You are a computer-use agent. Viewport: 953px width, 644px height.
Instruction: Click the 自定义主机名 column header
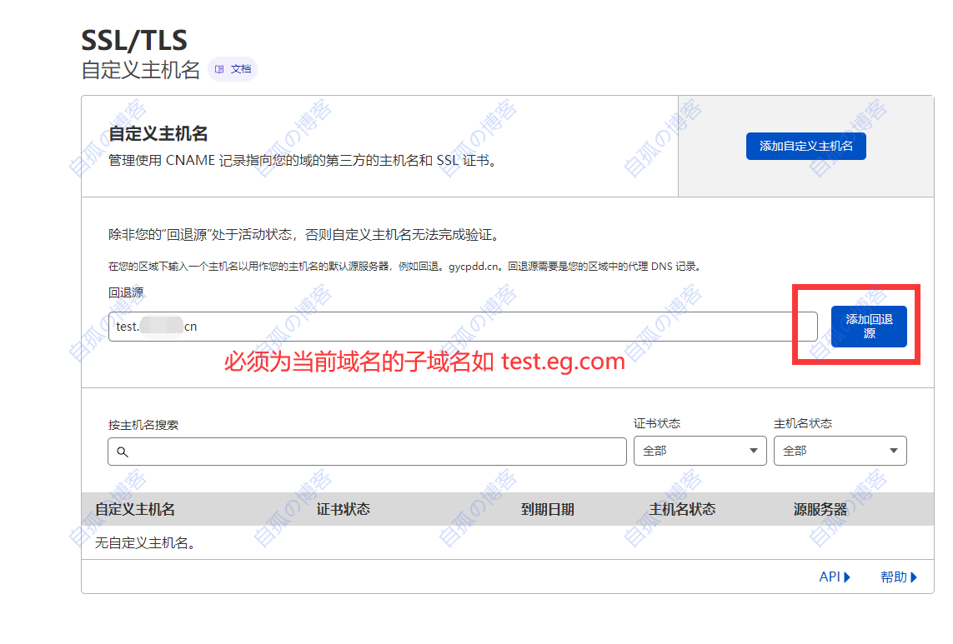point(135,509)
